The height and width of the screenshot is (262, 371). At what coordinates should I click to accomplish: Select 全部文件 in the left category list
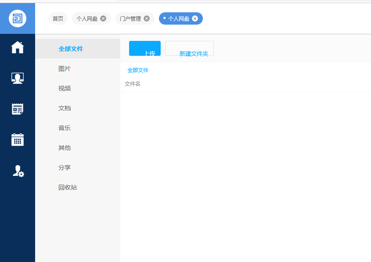71,49
